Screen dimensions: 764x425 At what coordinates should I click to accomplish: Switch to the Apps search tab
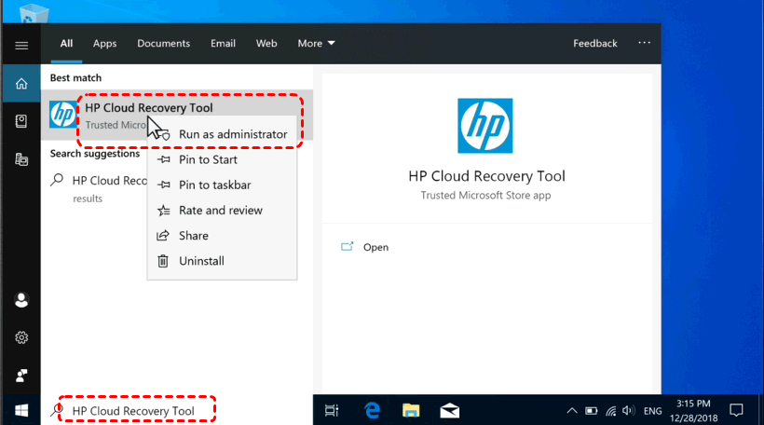click(104, 44)
